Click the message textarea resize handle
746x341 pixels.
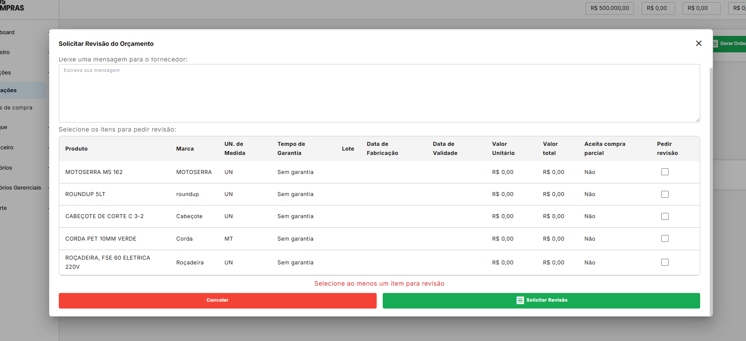tap(697, 120)
